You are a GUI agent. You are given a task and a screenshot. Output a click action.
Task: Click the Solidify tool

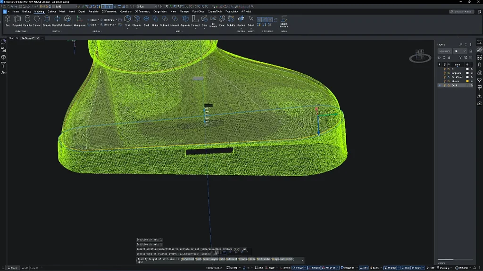(231, 21)
